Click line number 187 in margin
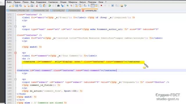186x104 pixels. click(x=9, y=62)
